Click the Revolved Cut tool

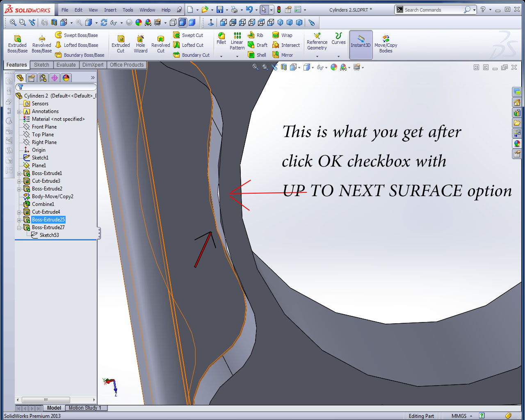click(x=161, y=44)
